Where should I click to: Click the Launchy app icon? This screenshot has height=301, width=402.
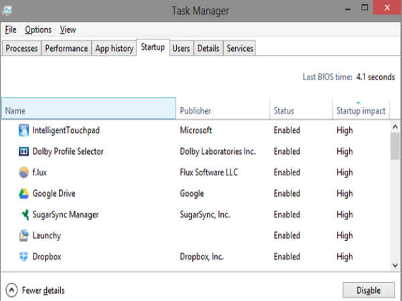point(24,235)
